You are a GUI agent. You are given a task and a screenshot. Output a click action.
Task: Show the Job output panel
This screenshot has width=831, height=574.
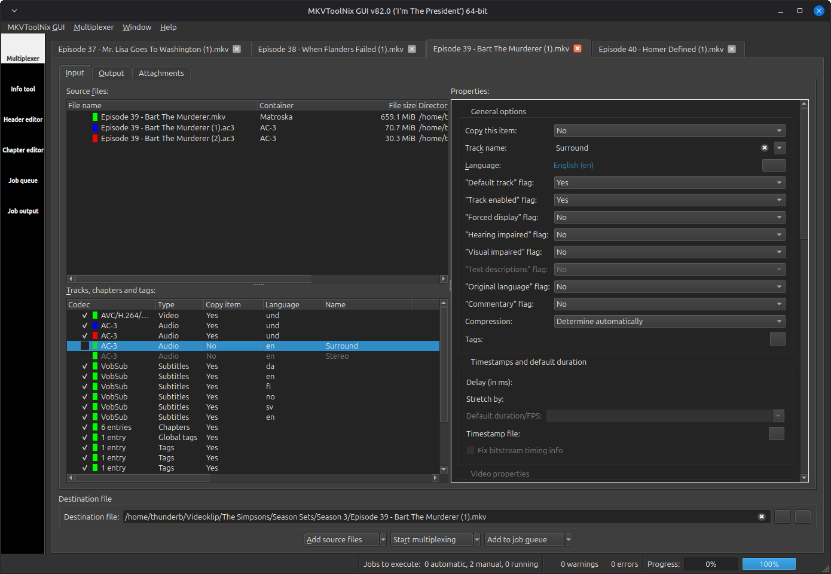pyautogui.click(x=23, y=211)
